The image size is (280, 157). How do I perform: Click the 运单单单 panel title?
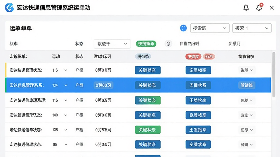point(21,28)
